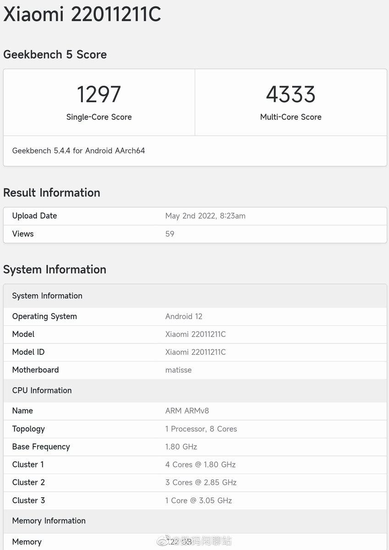Screen dimensions: 389x550
Task: Click the 'Motherboard' row label
Action: (36, 370)
